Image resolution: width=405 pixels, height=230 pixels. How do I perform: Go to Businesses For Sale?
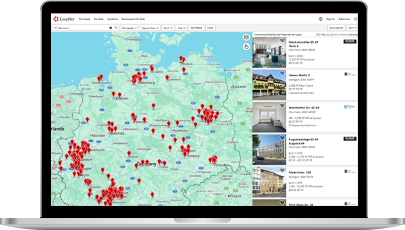click(133, 19)
